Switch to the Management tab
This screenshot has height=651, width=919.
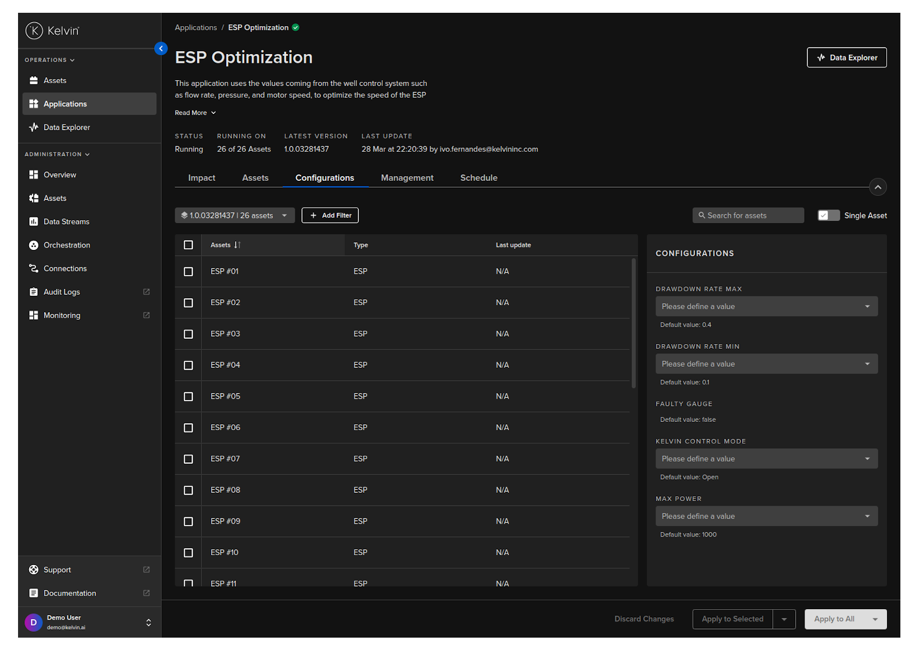407,178
